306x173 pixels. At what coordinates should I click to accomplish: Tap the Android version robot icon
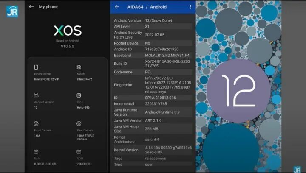tap(36, 95)
